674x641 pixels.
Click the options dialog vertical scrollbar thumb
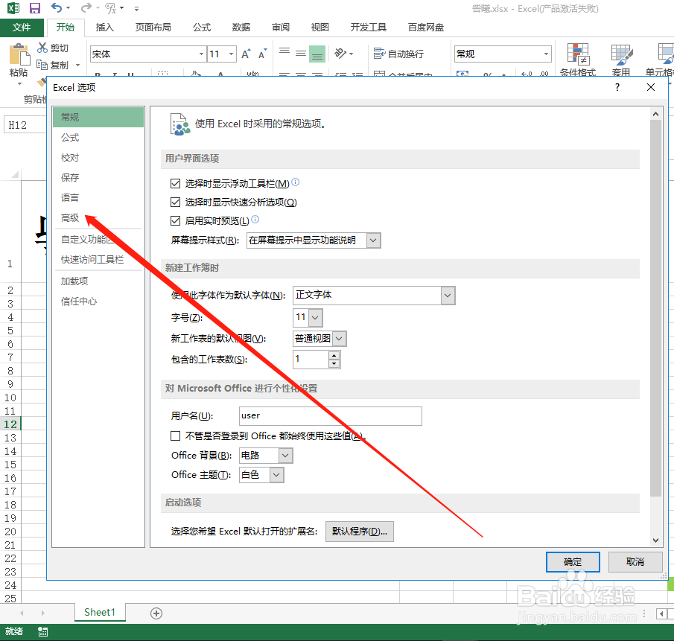[x=655, y=307]
